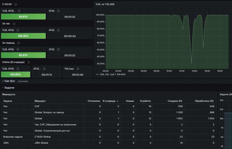Click the 'Обработано (Н)' column header
Screen dimensions: 232x149
(x=204, y=101)
